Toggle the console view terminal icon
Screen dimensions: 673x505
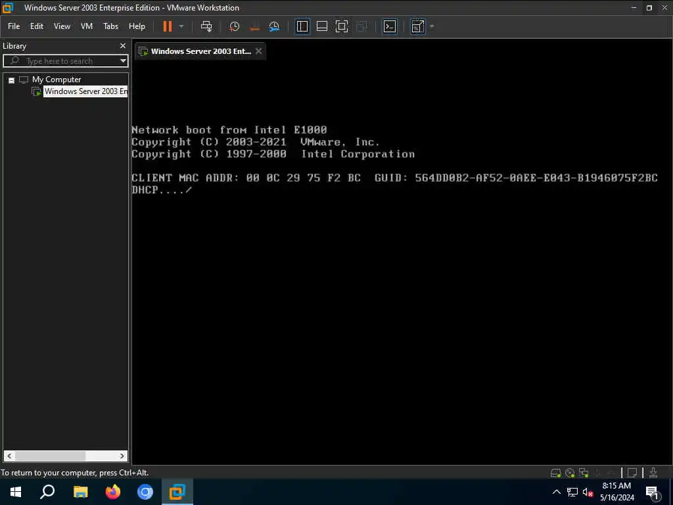389,26
